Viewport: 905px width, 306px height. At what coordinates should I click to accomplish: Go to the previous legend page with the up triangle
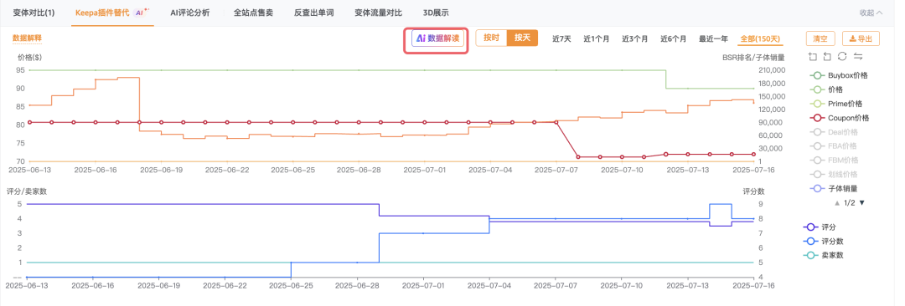837,203
